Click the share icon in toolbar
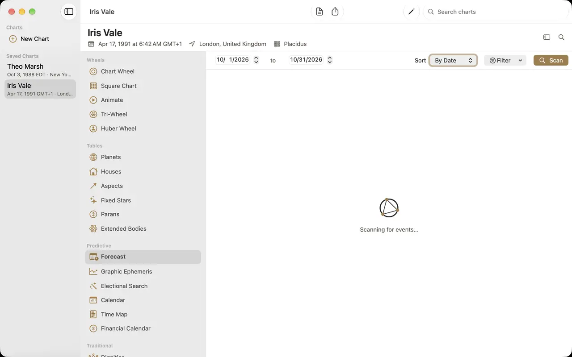Image resolution: width=572 pixels, height=357 pixels. click(335, 12)
